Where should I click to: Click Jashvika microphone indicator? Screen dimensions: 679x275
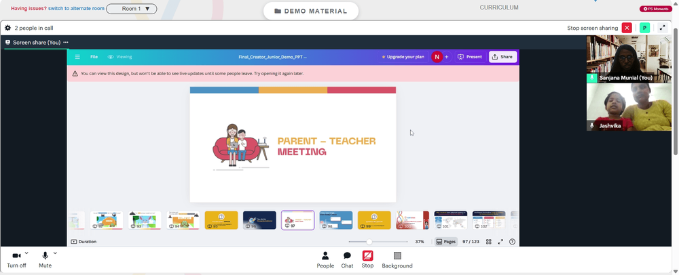(592, 125)
